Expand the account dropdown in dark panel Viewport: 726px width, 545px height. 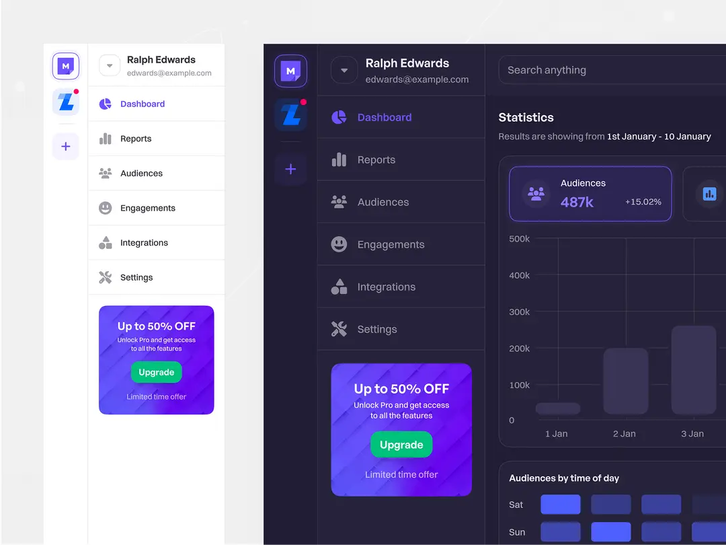pyautogui.click(x=344, y=71)
